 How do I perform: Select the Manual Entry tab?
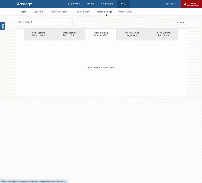[125, 12]
